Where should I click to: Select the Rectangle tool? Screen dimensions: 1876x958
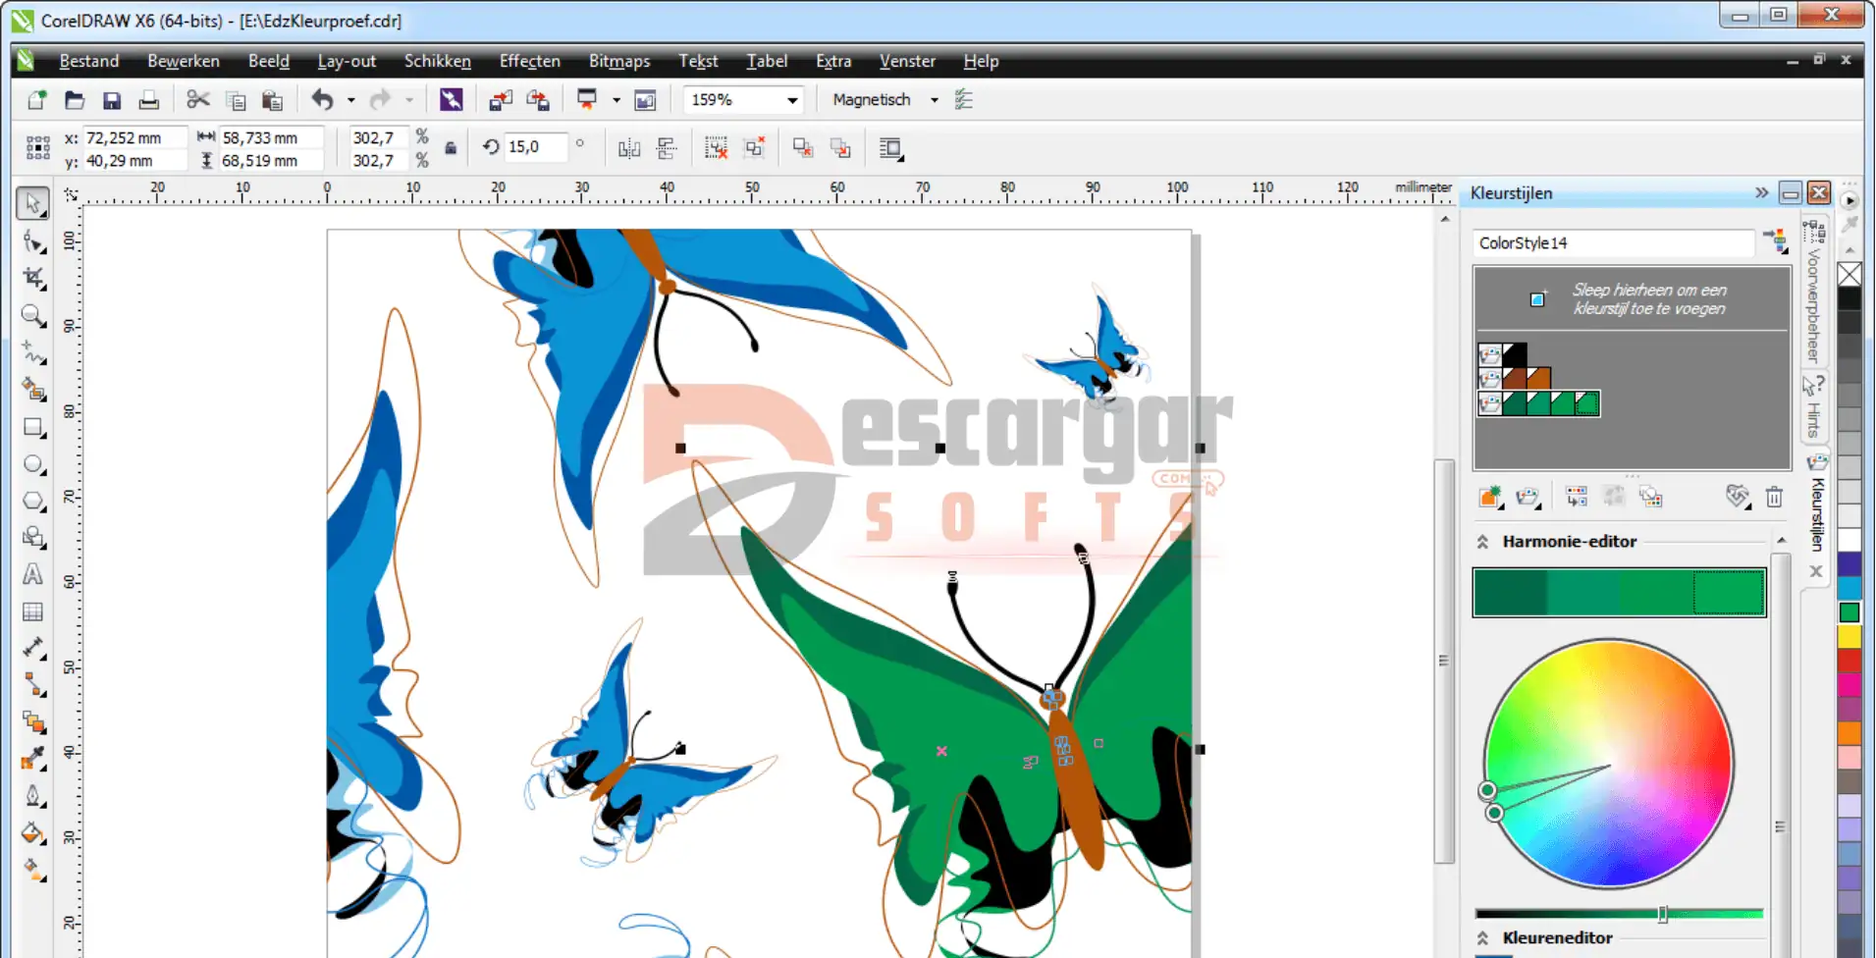33,428
